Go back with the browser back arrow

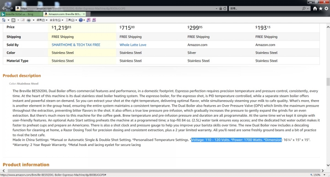click(5, 8)
